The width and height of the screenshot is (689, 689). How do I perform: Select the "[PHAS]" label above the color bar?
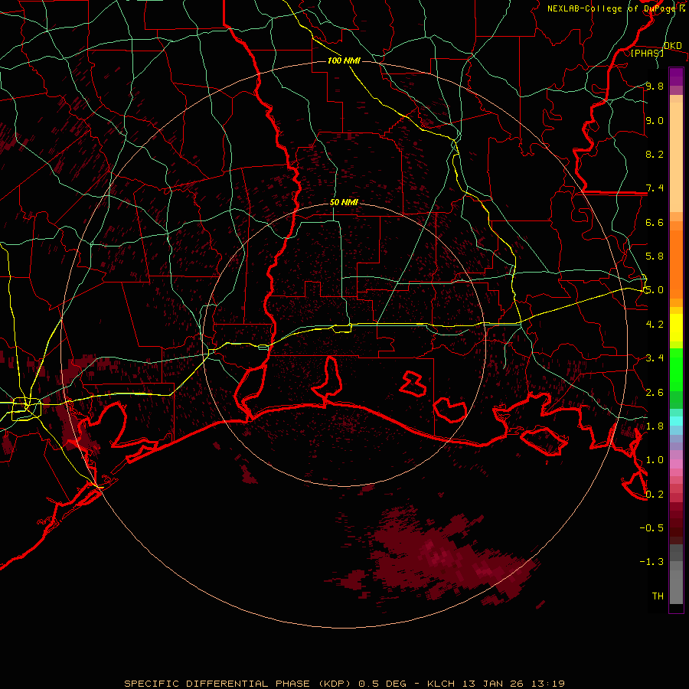647,53
